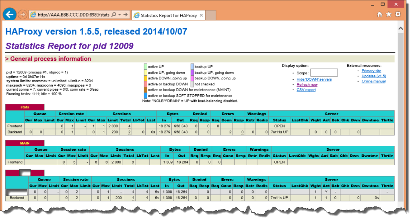
Task: Open browser Tools with the gear icon
Action: (x=398, y=15)
